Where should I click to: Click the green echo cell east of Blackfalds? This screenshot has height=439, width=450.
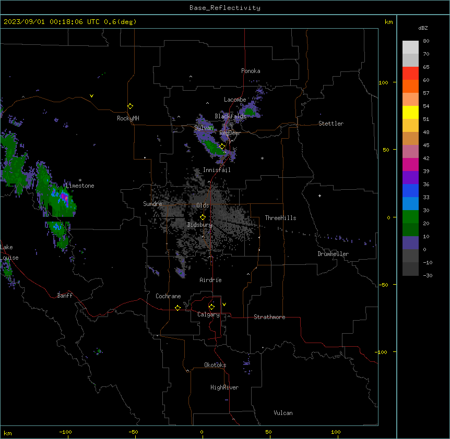(249, 111)
